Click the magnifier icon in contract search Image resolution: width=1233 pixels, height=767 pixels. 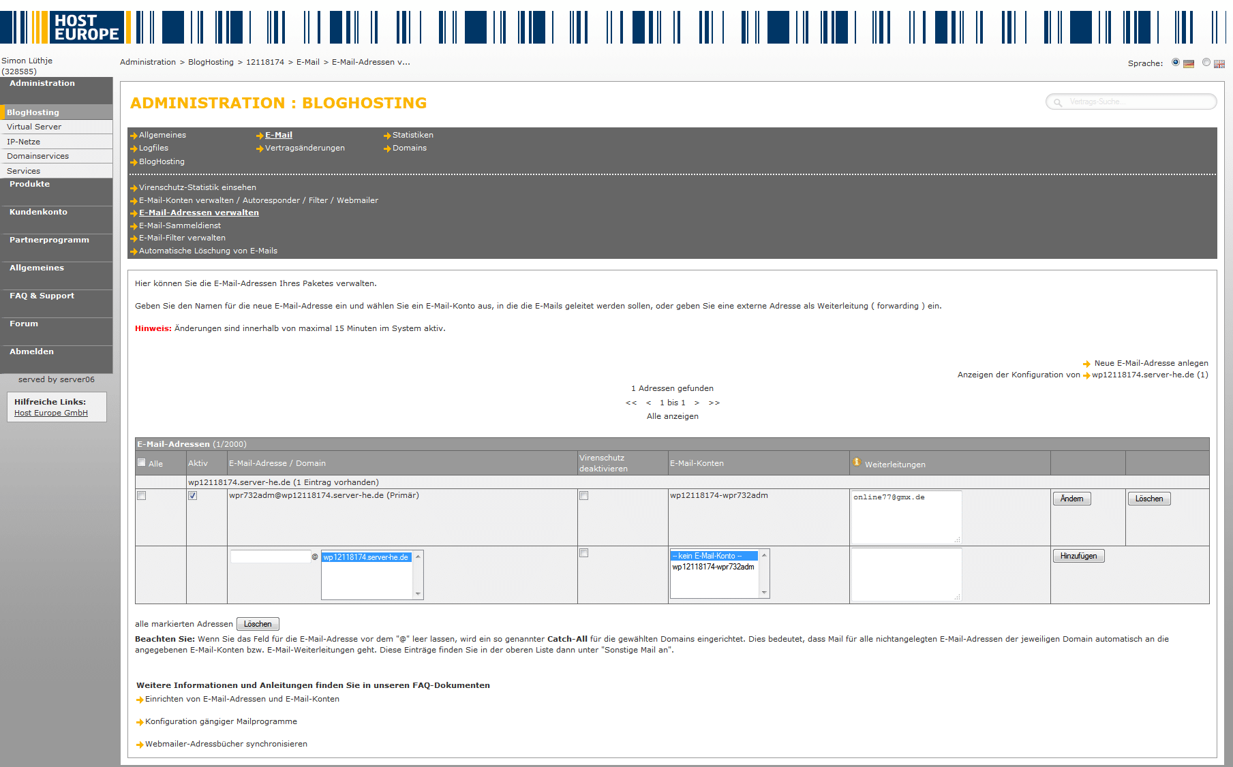(1058, 102)
